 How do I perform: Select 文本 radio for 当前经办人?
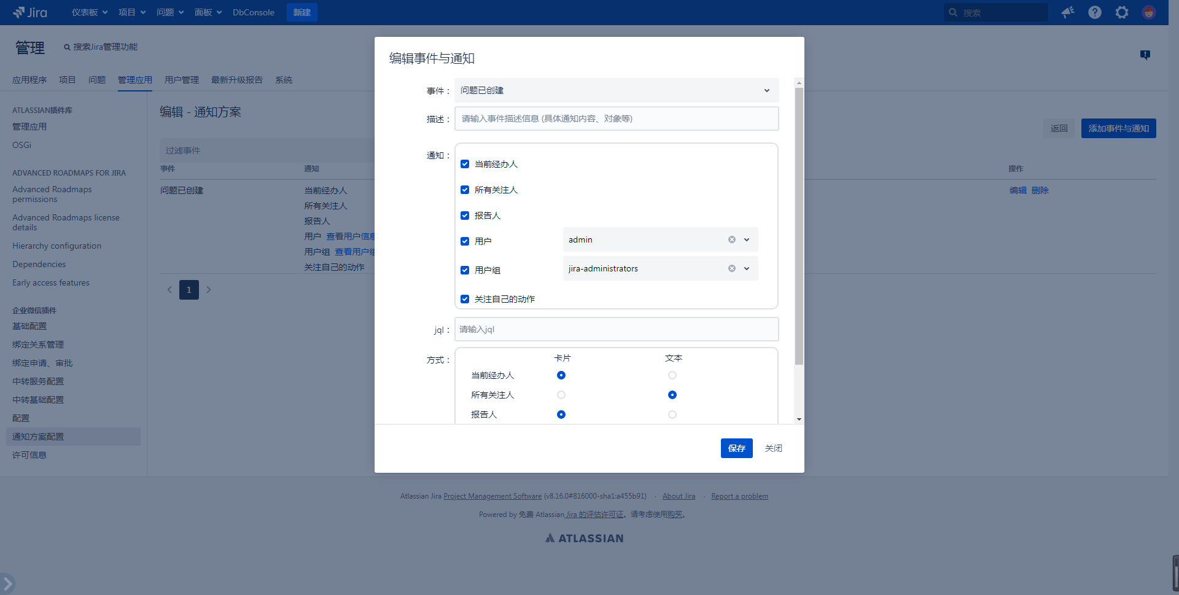coord(672,375)
